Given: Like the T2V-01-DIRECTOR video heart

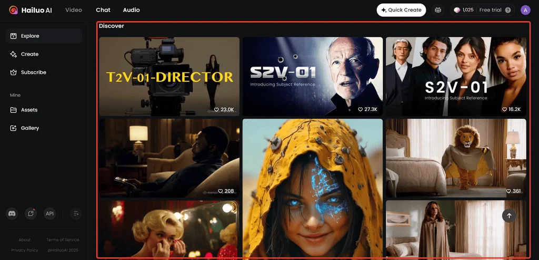Looking at the screenshot, I should coord(216,109).
